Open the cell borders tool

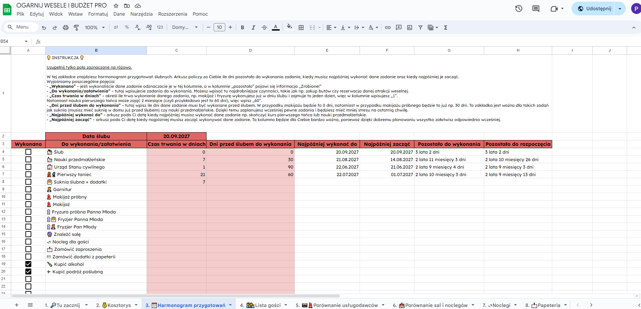tap(301, 28)
